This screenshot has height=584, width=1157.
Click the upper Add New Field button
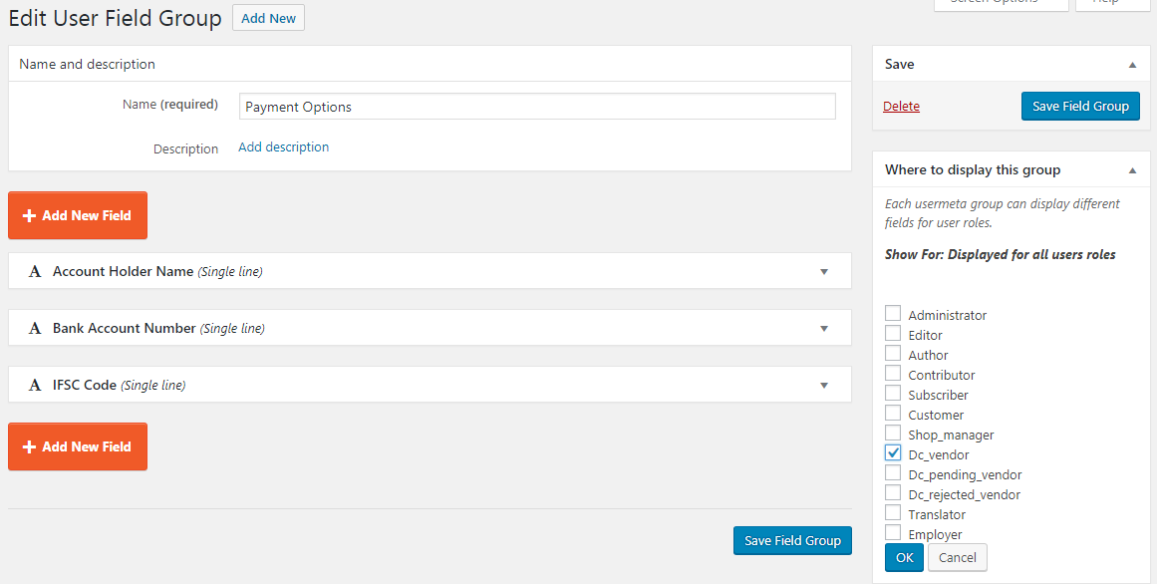pyautogui.click(x=78, y=215)
